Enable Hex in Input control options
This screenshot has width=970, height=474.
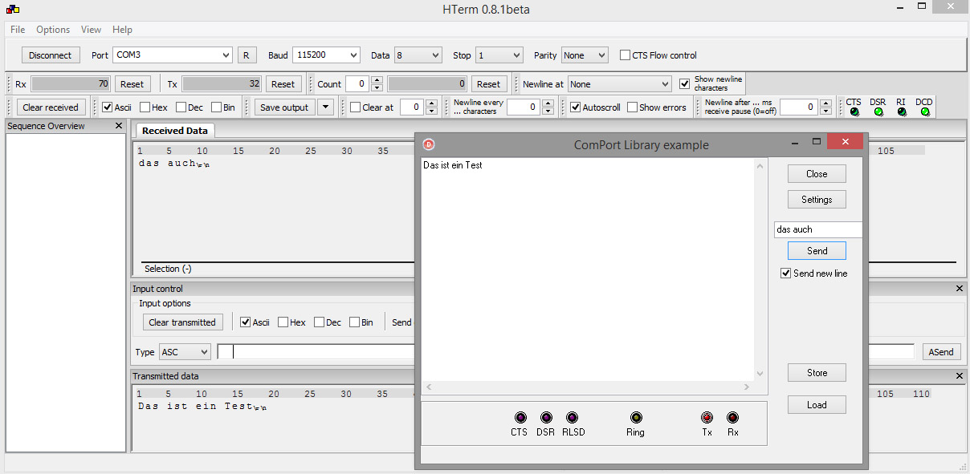coord(283,322)
